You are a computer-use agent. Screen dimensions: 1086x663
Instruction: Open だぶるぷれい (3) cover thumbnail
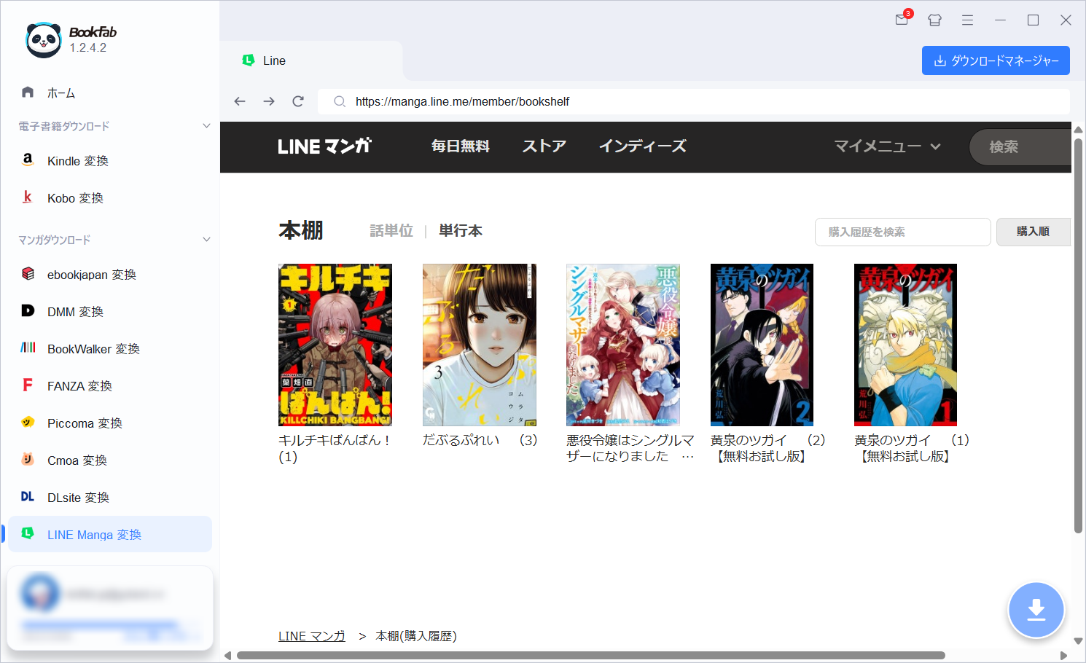pos(480,345)
